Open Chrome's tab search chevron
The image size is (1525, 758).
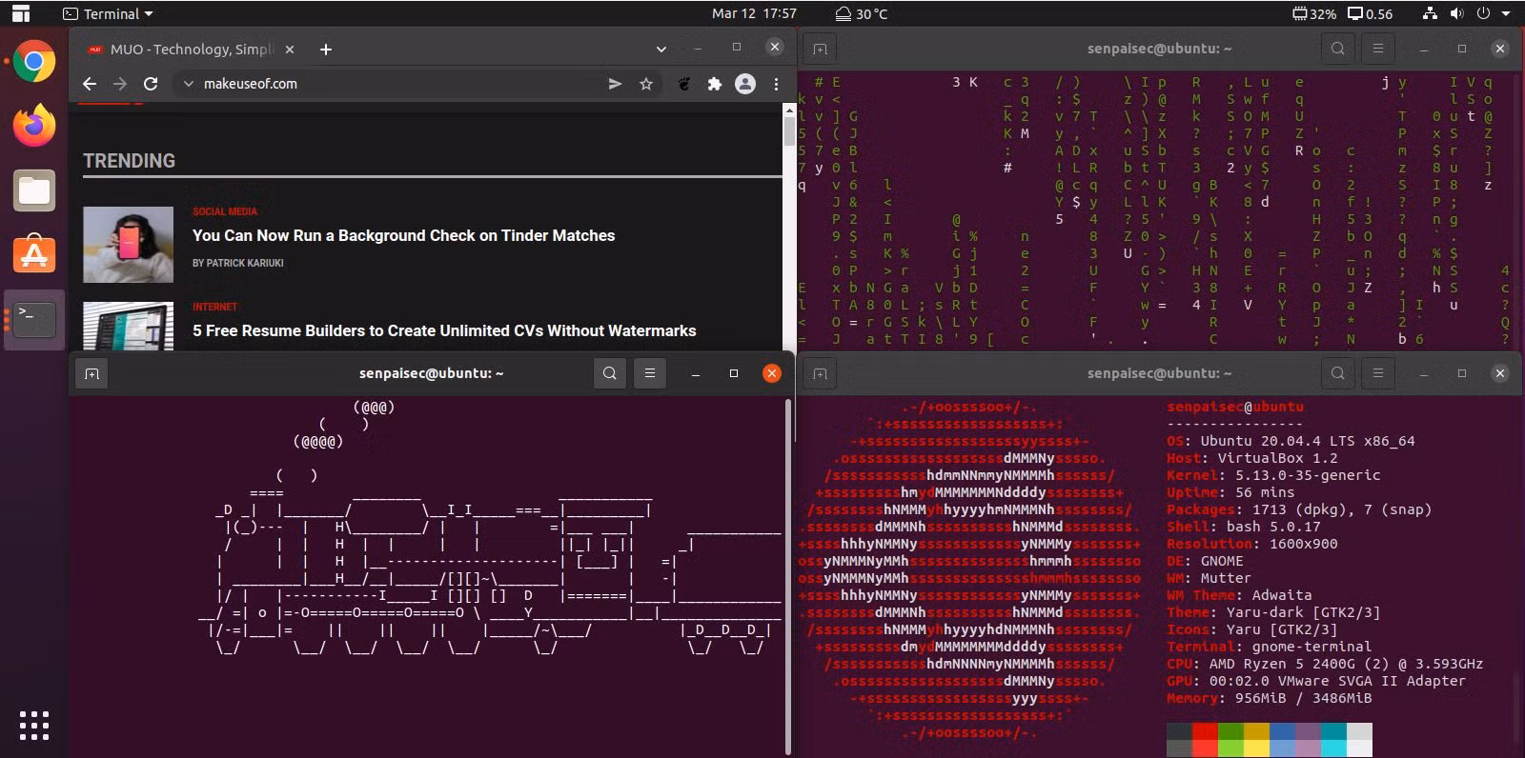pos(661,50)
